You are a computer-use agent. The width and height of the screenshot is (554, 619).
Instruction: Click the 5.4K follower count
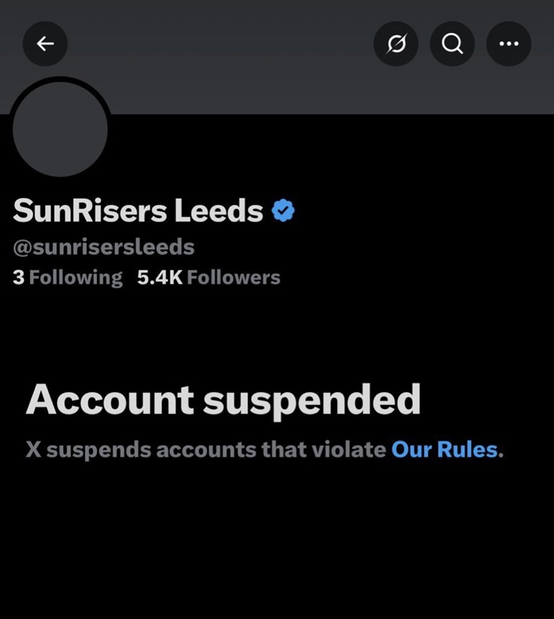(x=159, y=277)
